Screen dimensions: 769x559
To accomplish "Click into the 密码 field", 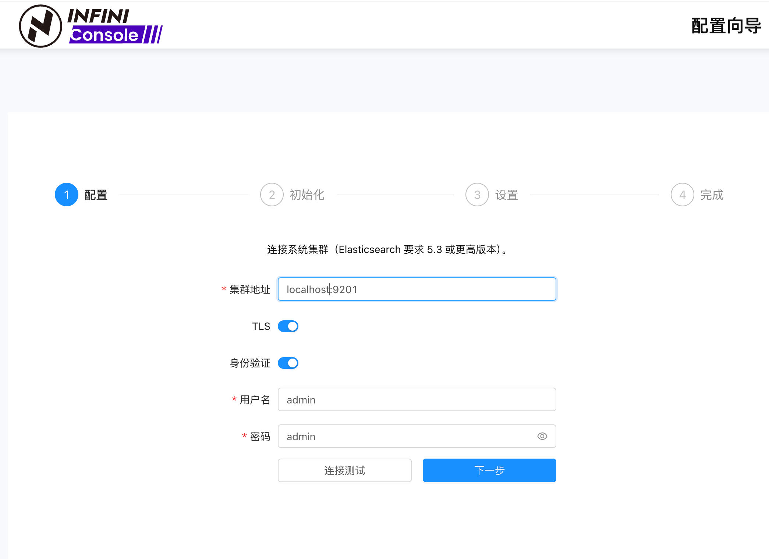I will pyautogui.click(x=405, y=436).
